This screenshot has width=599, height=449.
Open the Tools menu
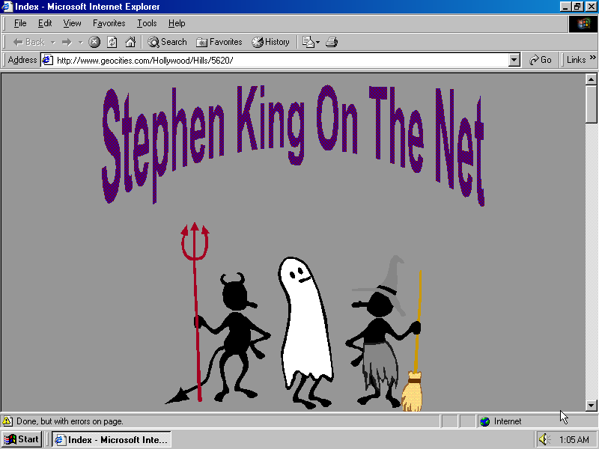[147, 23]
